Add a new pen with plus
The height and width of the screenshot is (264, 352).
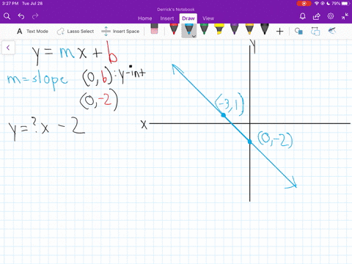tap(279, 32)
